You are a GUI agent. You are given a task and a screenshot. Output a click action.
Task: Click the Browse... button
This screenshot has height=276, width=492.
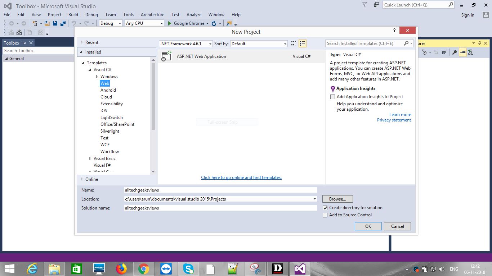pyautogui.click(x=337, y=199)
